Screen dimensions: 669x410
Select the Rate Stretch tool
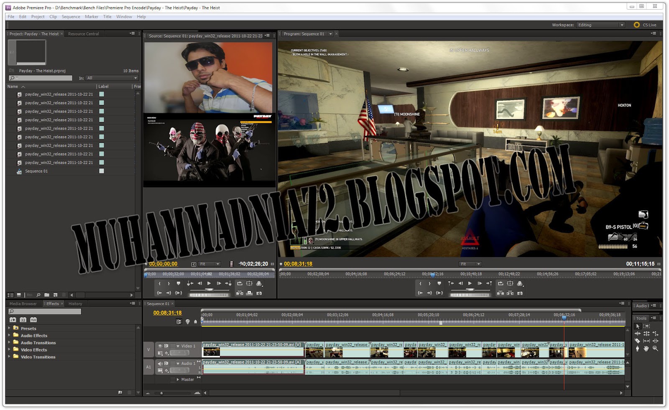click(656, 334)
